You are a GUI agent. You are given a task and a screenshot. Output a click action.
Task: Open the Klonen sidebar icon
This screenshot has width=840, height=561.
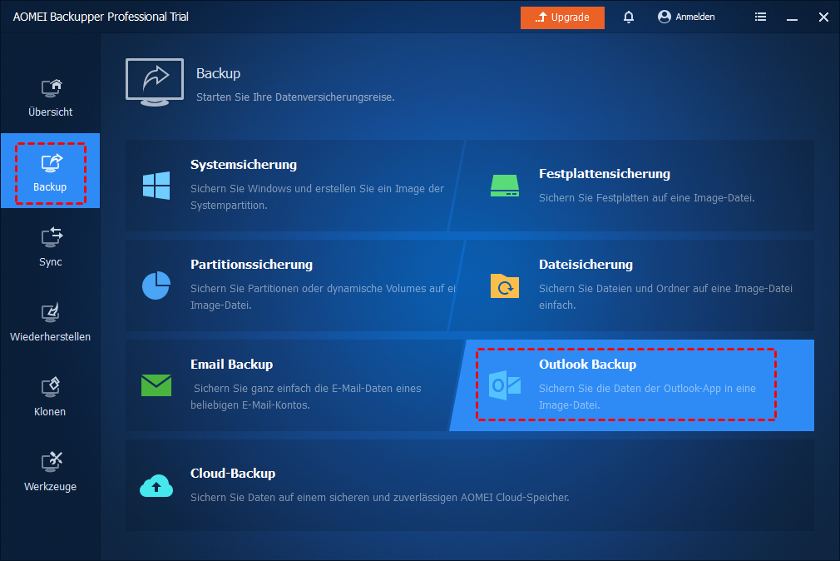51,387
